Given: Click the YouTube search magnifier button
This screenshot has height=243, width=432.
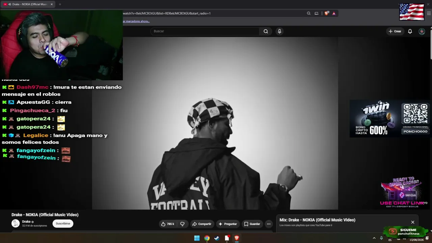Looking at the screenshot, I should tap(266, 31).
